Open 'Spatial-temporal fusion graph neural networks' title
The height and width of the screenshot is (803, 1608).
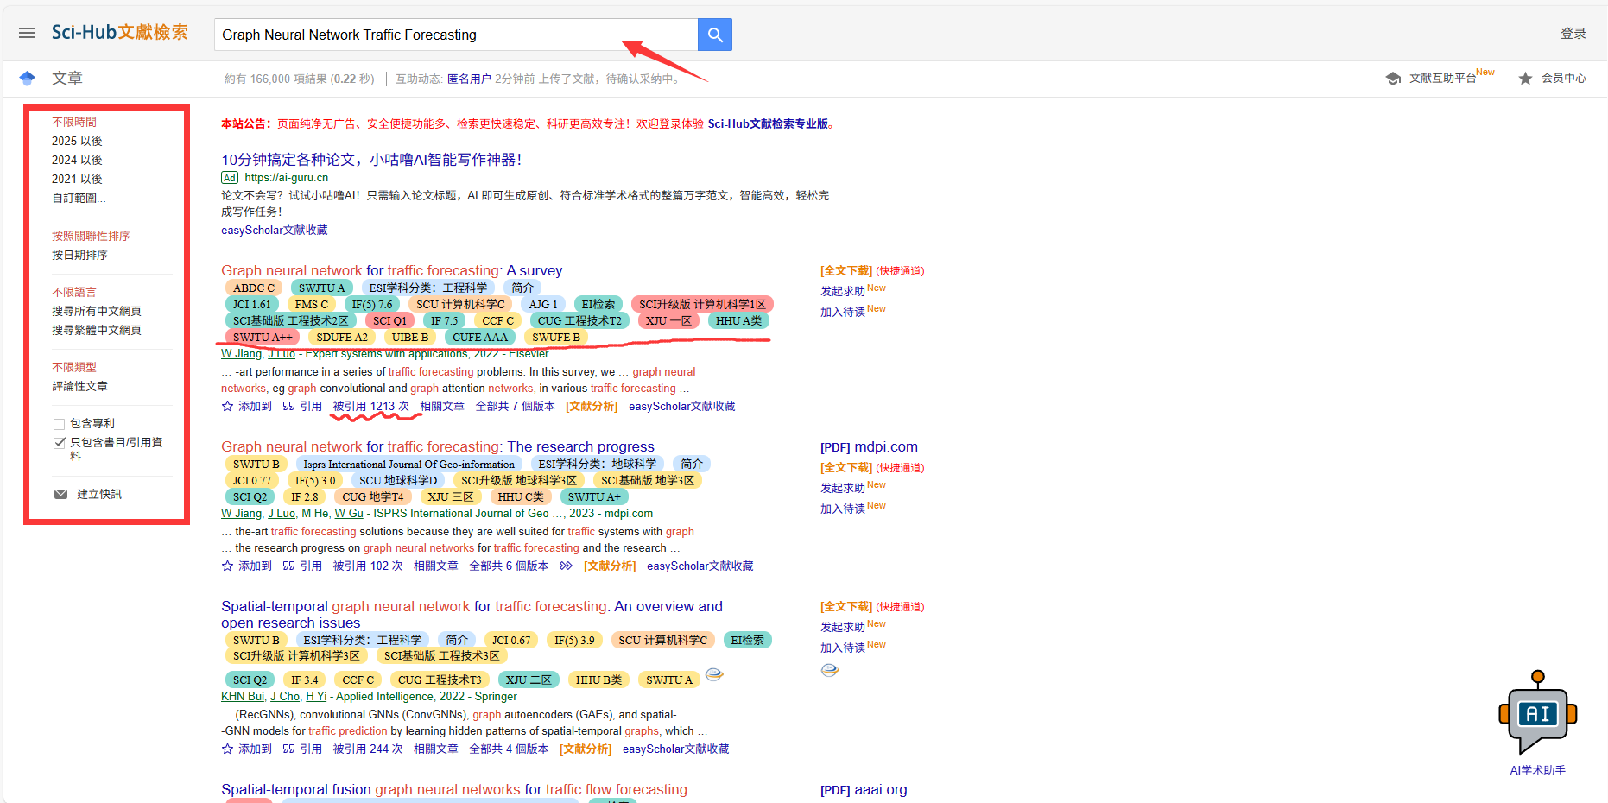(x=454, y=789)
